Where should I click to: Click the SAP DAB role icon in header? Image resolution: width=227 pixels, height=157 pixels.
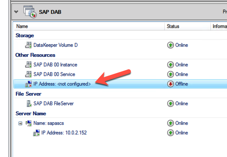click(30, 12)
